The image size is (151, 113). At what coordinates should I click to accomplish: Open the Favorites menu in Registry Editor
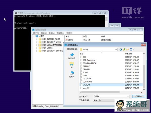(60, 33)
